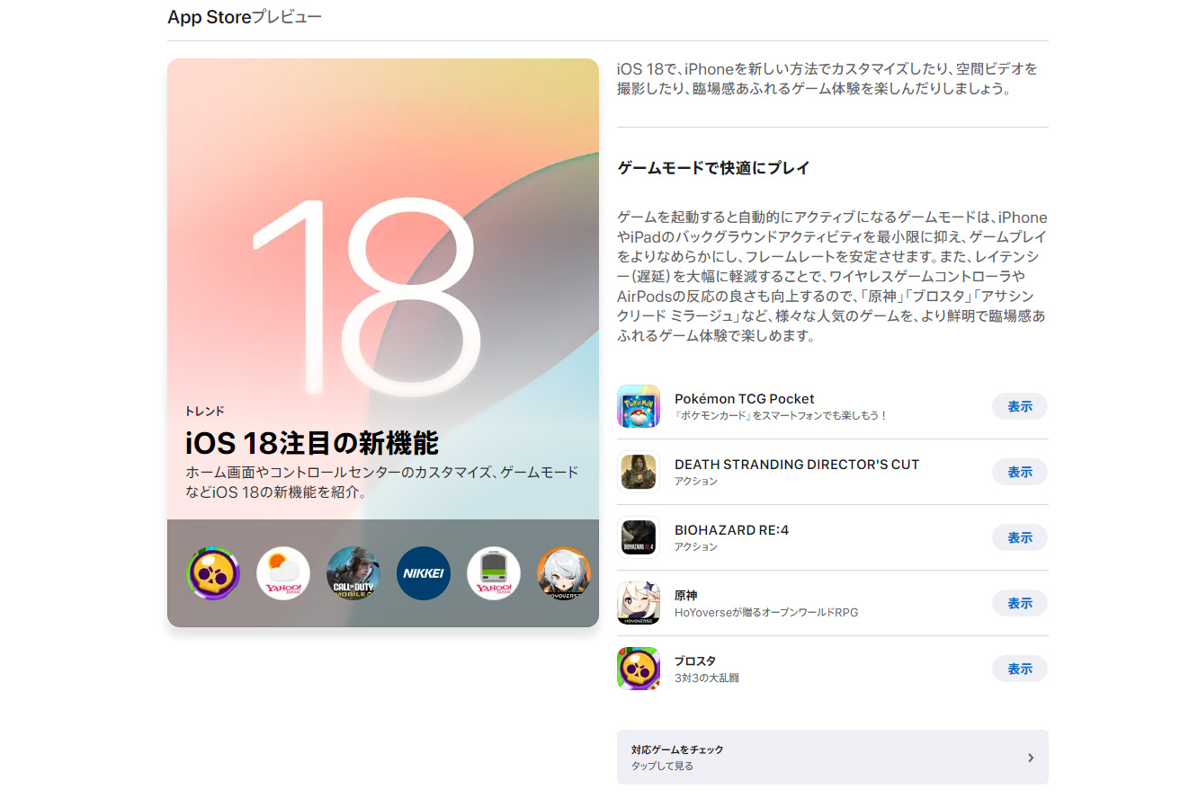Open the DEATH STRANDING app icon
This screenshot has width=1198, height=798.
click(x=639, y=472)
